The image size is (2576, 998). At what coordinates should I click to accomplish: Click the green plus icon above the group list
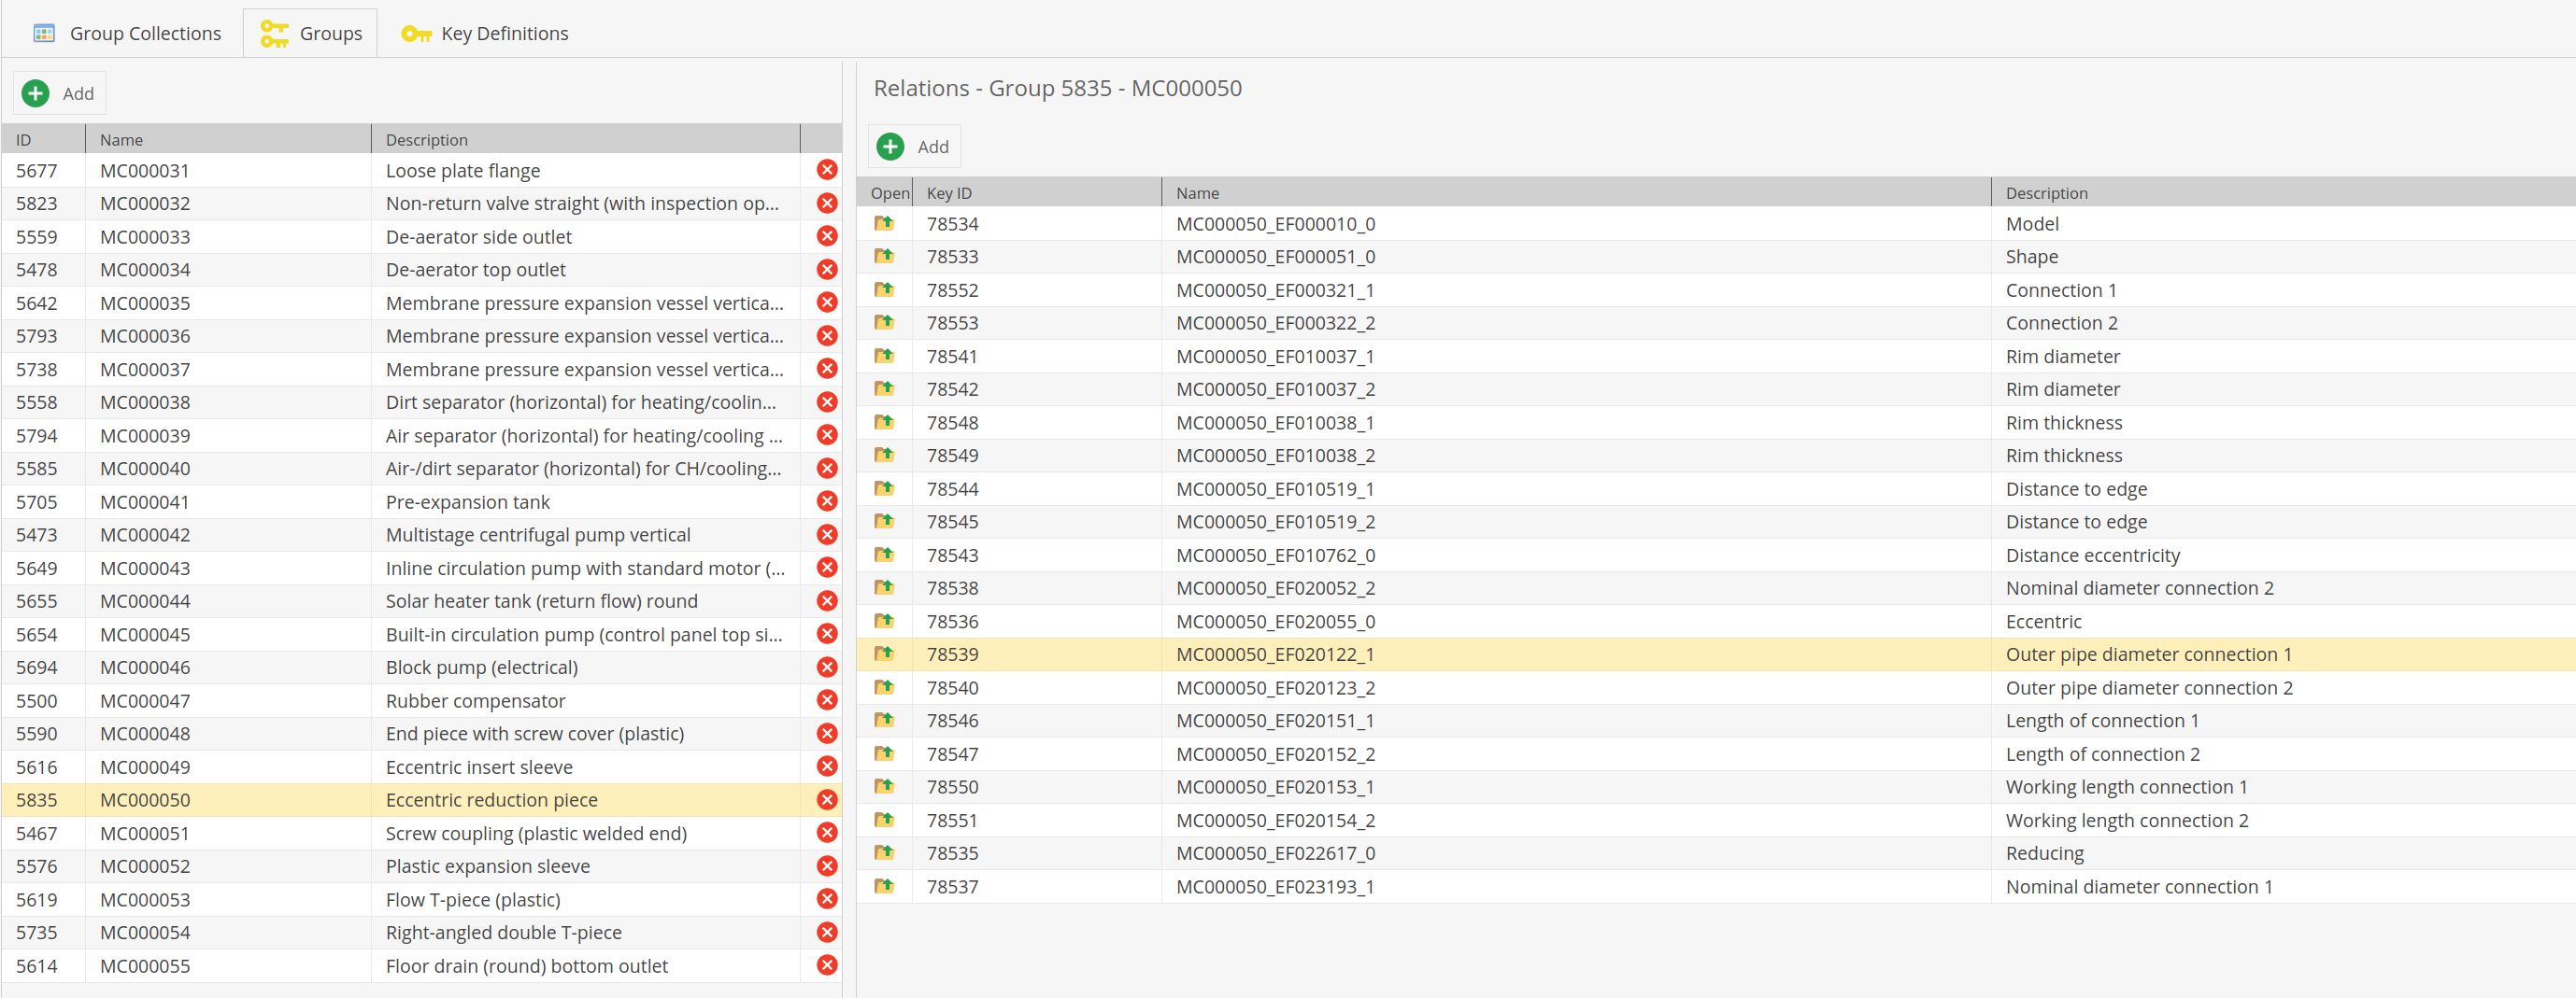(x=35, y=93)
